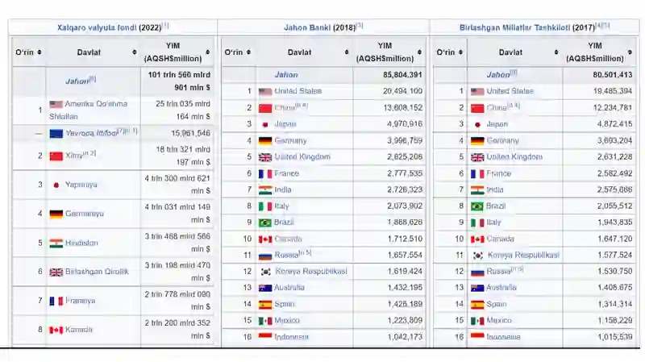Screen dimensions: 645x362
Task: Open the Fransiya country link
Action: (80, 301)
